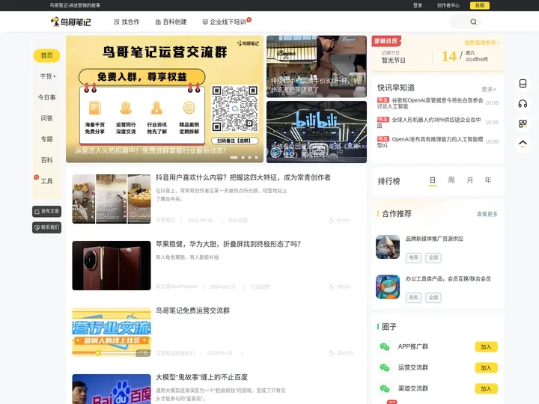The width and height of the screenshot is (539, 404).
Task: Click the avatar for 办公工具类产品 cooperation
Action: coord(388,287)
